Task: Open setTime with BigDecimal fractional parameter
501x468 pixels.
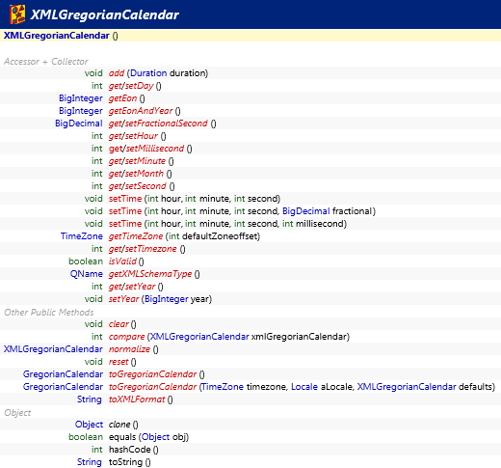Action: click(x=125, y=211)
